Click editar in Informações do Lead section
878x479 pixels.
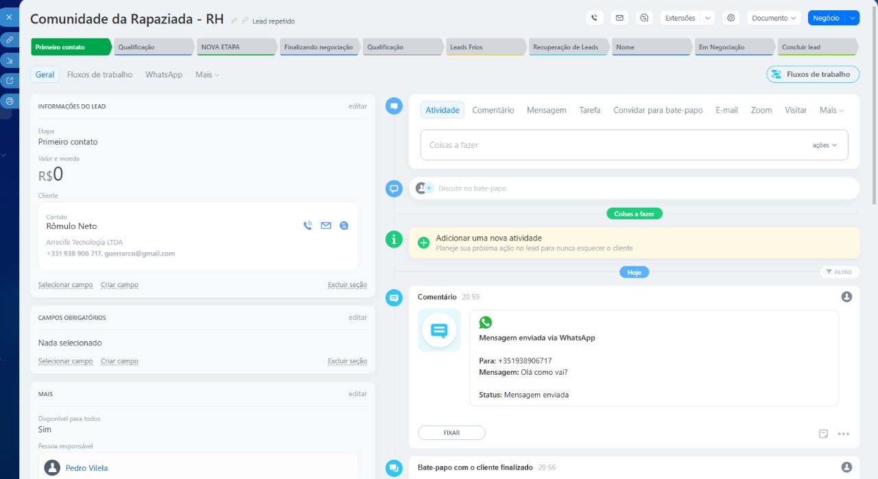tap(357, 106)
